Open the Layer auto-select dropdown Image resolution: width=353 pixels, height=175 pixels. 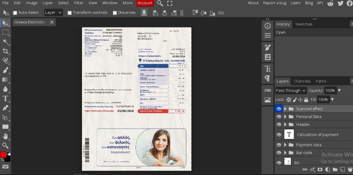coord(53,13)
